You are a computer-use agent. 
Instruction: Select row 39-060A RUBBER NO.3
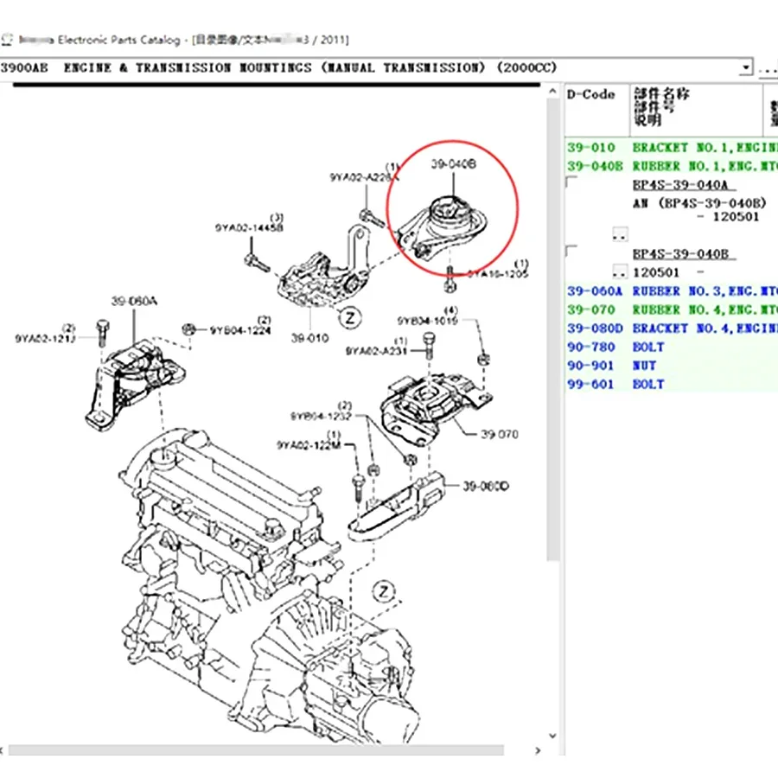(672, 290)
